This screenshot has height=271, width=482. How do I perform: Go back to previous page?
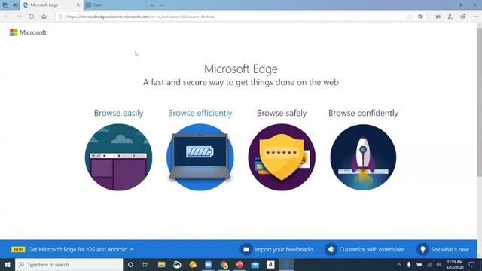click(6, 17)
